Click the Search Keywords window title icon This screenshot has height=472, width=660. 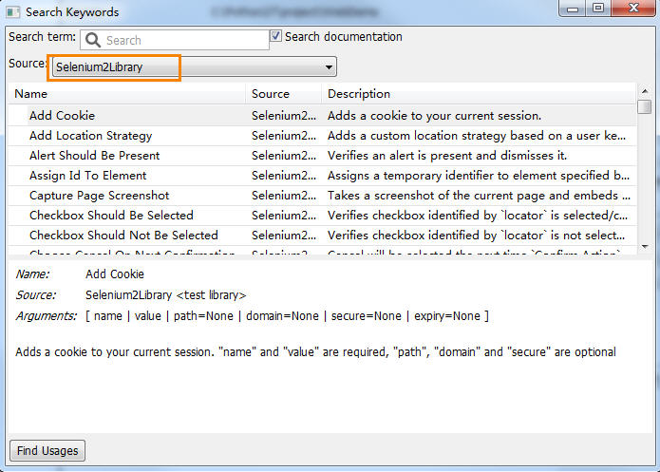point(13,11)
